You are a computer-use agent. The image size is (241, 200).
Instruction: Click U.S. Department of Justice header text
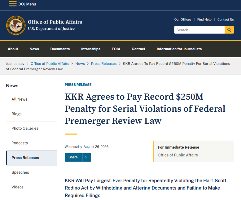click(x=51, y=29)
